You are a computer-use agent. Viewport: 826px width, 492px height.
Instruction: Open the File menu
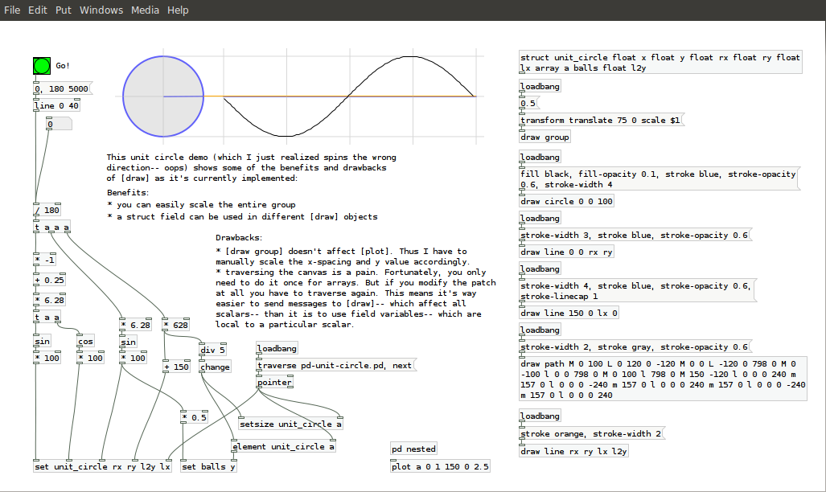(x=12, y=10)
